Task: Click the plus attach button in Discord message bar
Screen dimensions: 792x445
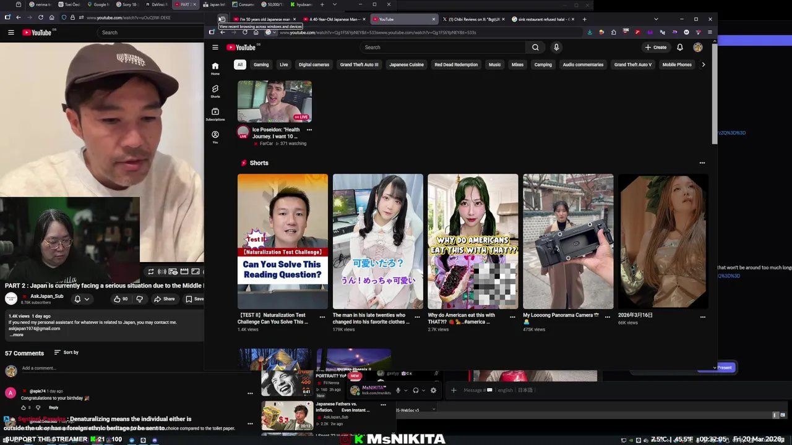Action: point(454,391)
